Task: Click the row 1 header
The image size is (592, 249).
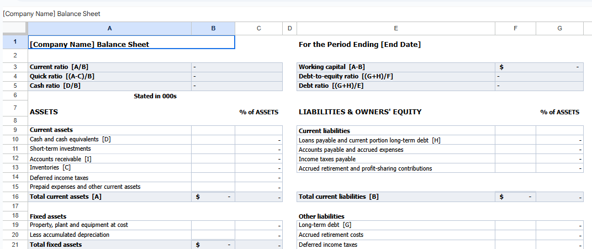Action: click(x=15, y=42)
